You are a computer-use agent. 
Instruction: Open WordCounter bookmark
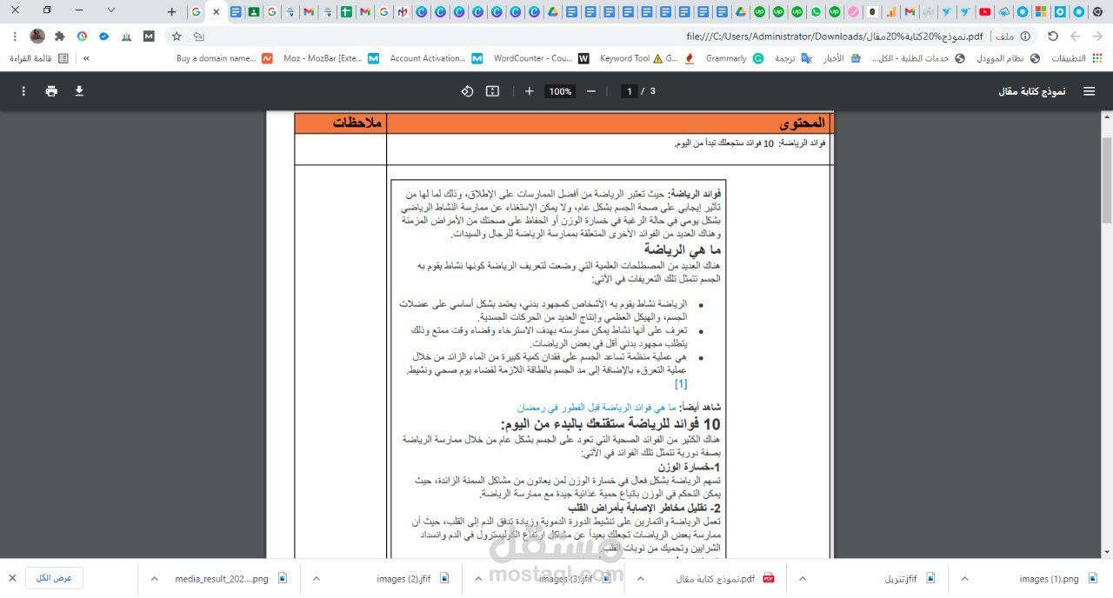pyautogui.click(x=540, y=58)
